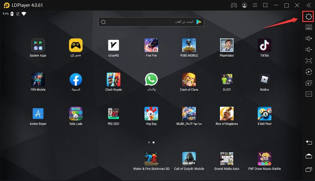Show more sidebar tools (three dots)

[309, 94]
